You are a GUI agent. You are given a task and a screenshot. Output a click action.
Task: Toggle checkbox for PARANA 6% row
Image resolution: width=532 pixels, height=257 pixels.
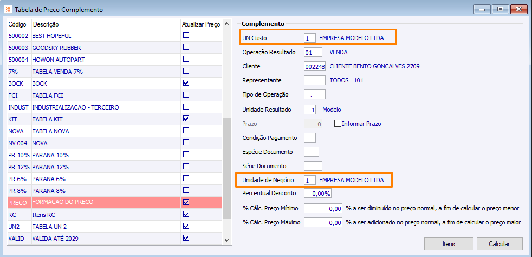186,178
